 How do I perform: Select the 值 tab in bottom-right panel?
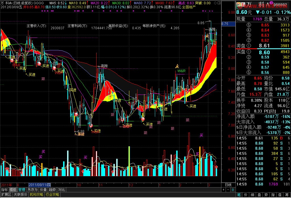(280, 195)
